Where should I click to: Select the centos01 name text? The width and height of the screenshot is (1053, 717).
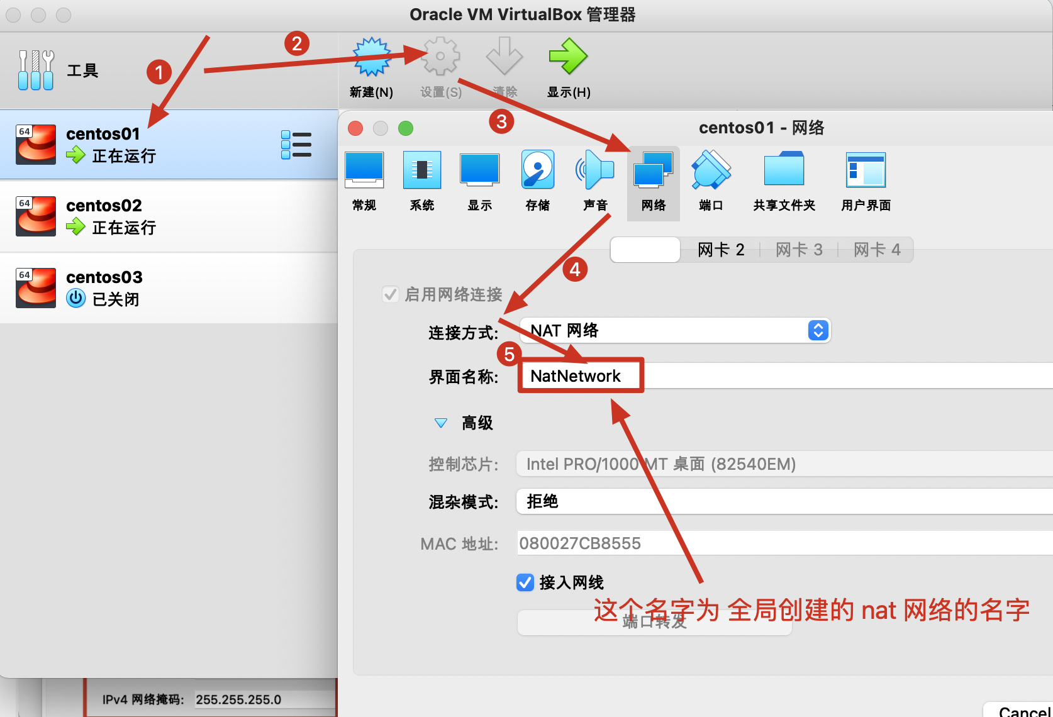click(103, 134)
